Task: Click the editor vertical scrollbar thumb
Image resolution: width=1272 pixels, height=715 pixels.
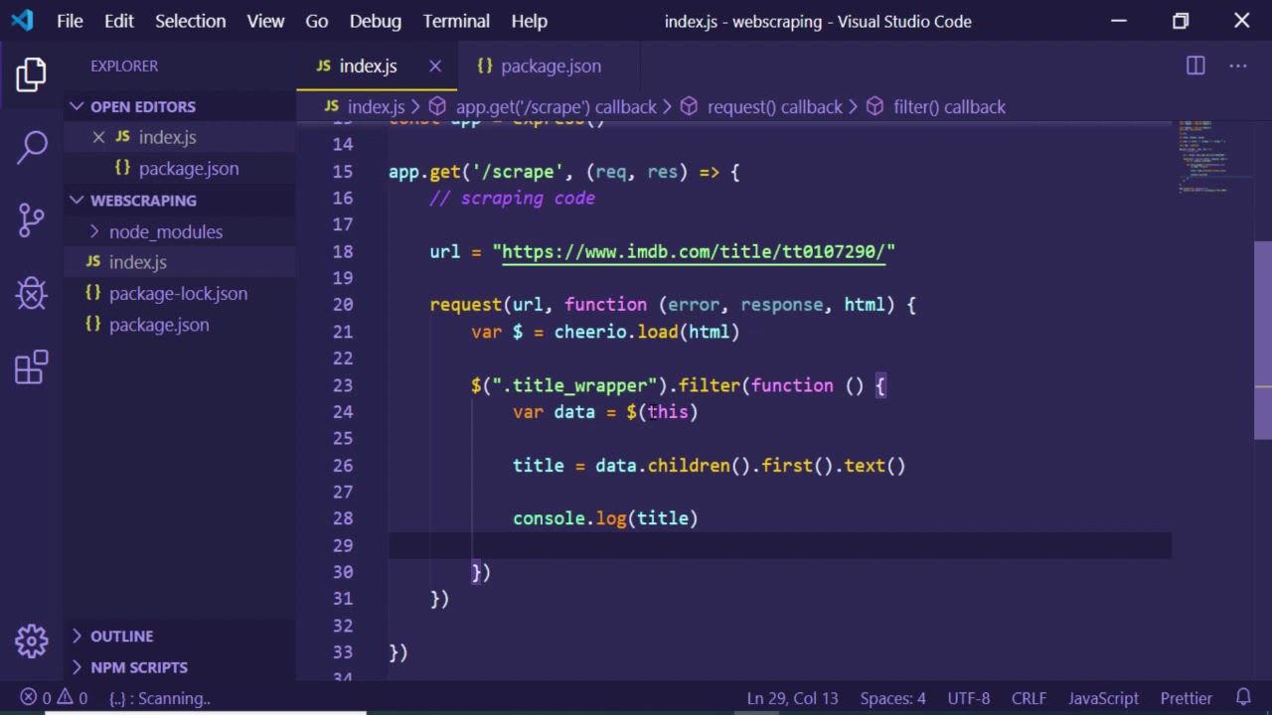Action: pos(1262,338)
